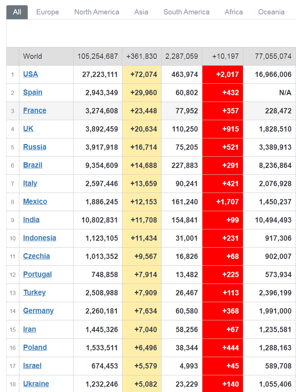Open the Spain country link
This screenshot has width=296, height=392.
click(33, 93)
